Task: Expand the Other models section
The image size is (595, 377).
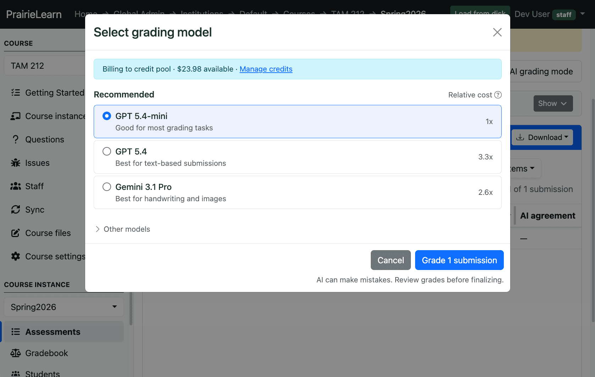Action: point(123,229)
